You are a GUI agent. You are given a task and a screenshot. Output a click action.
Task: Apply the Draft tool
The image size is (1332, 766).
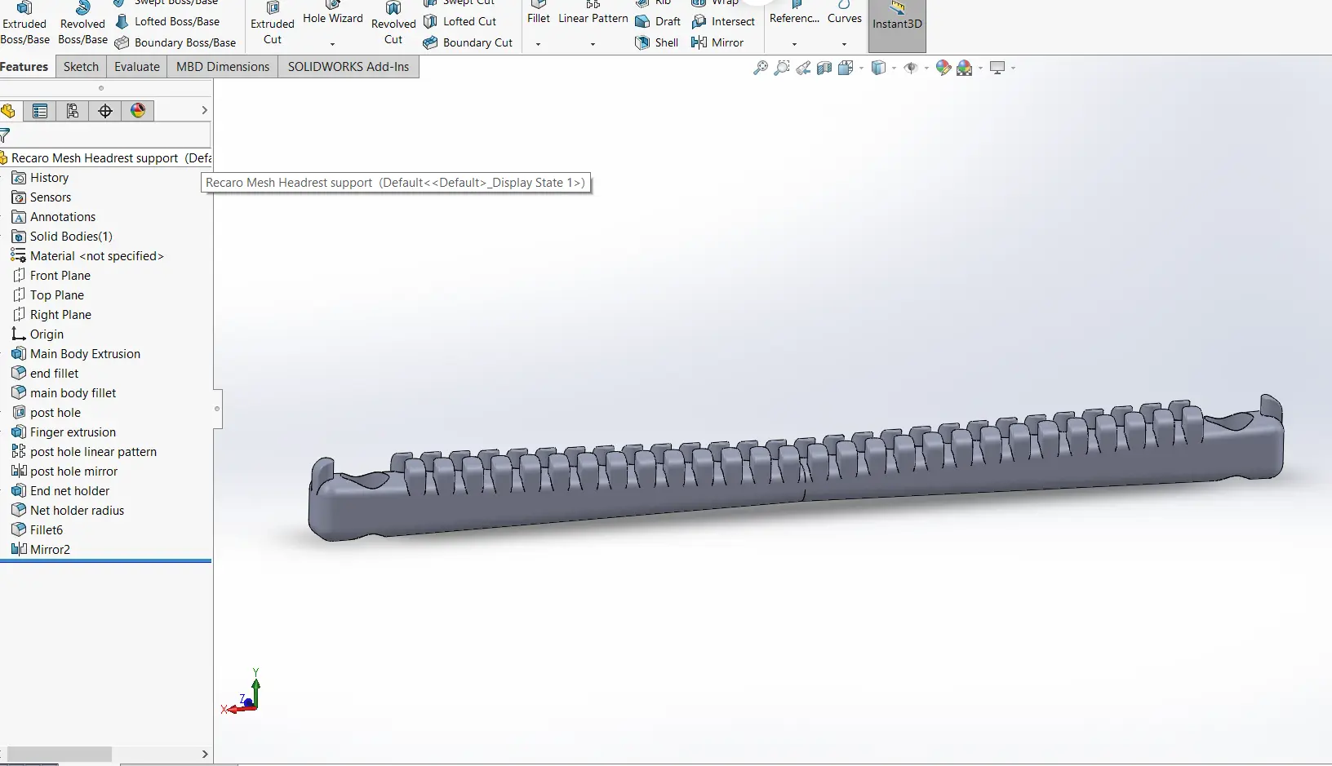click(x=658, y=21)
